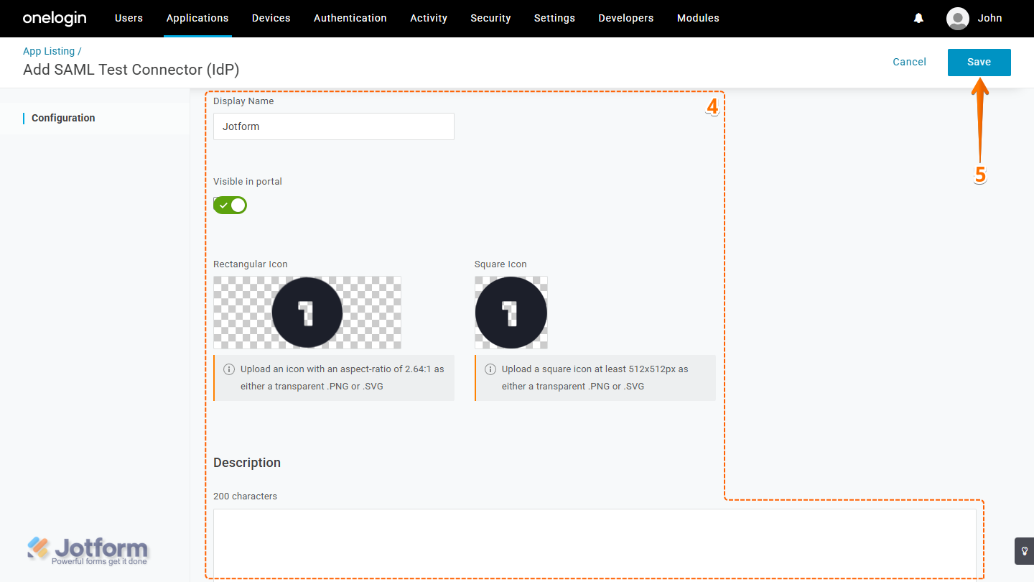Open the Devices menu
The image size is (1034, 582).
[x=271, y=18]
